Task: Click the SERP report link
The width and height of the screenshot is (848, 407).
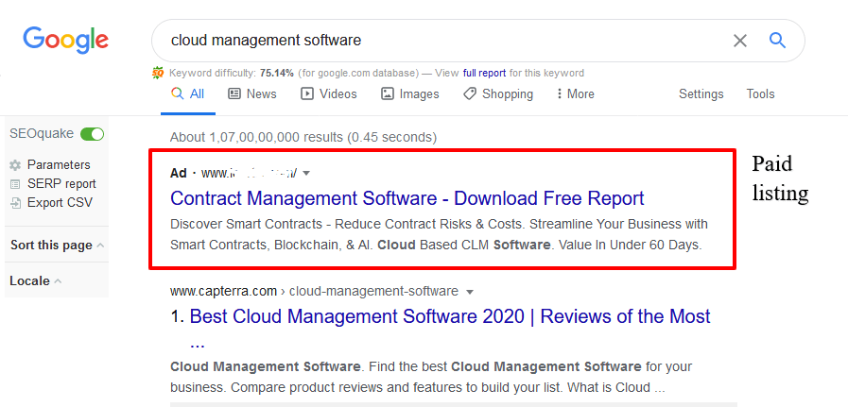Action: (61, 184)
